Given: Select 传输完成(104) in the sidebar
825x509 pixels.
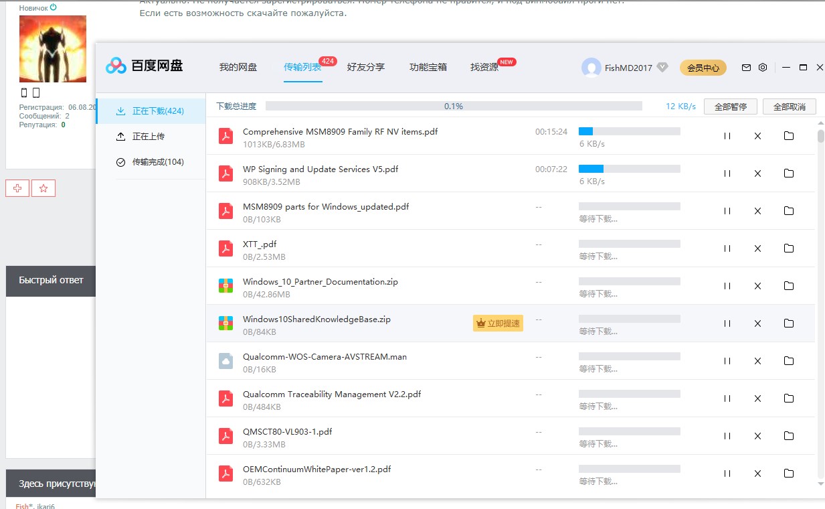Looking at the screenshot, I should (x=158, y=162).
